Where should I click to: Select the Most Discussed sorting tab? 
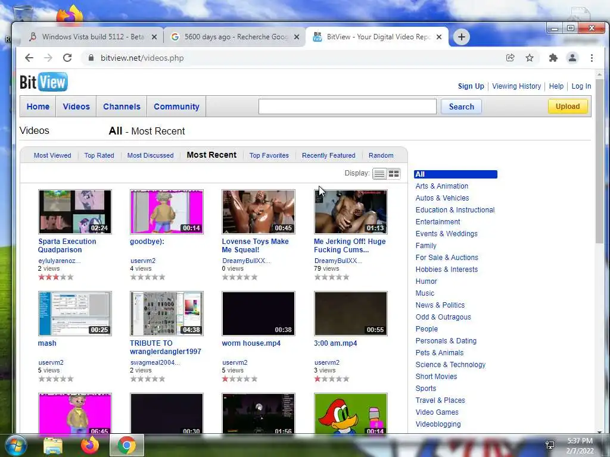tap(151, 155)
